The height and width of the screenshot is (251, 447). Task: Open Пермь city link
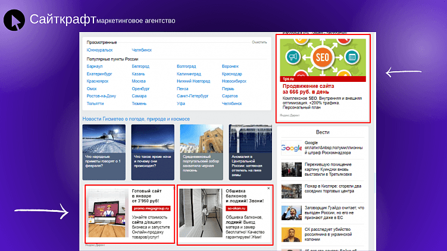[x=228, y=88]
